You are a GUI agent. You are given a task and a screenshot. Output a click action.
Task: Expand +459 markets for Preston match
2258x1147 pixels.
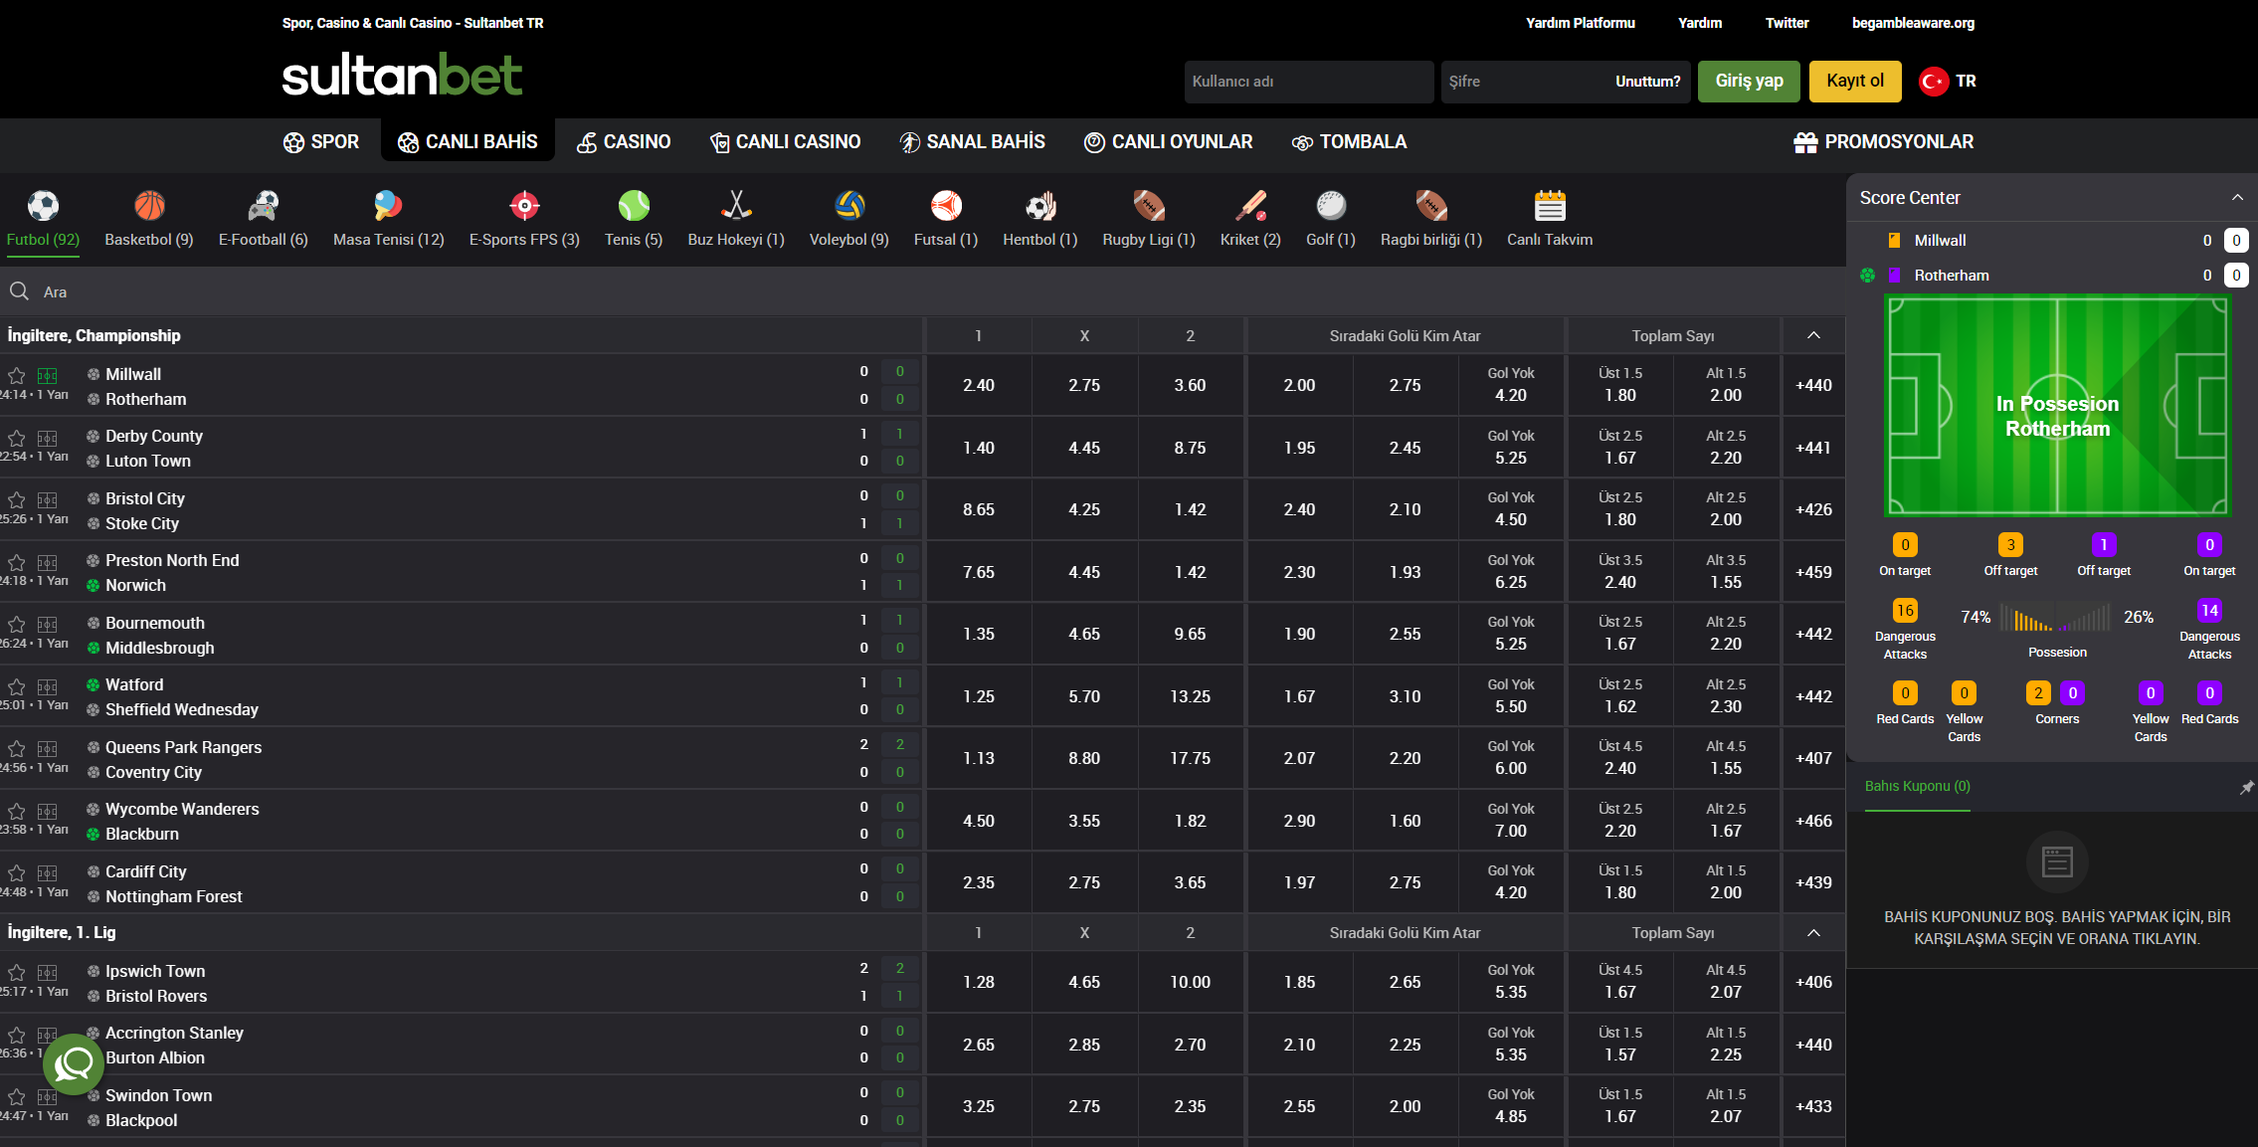1813,572
